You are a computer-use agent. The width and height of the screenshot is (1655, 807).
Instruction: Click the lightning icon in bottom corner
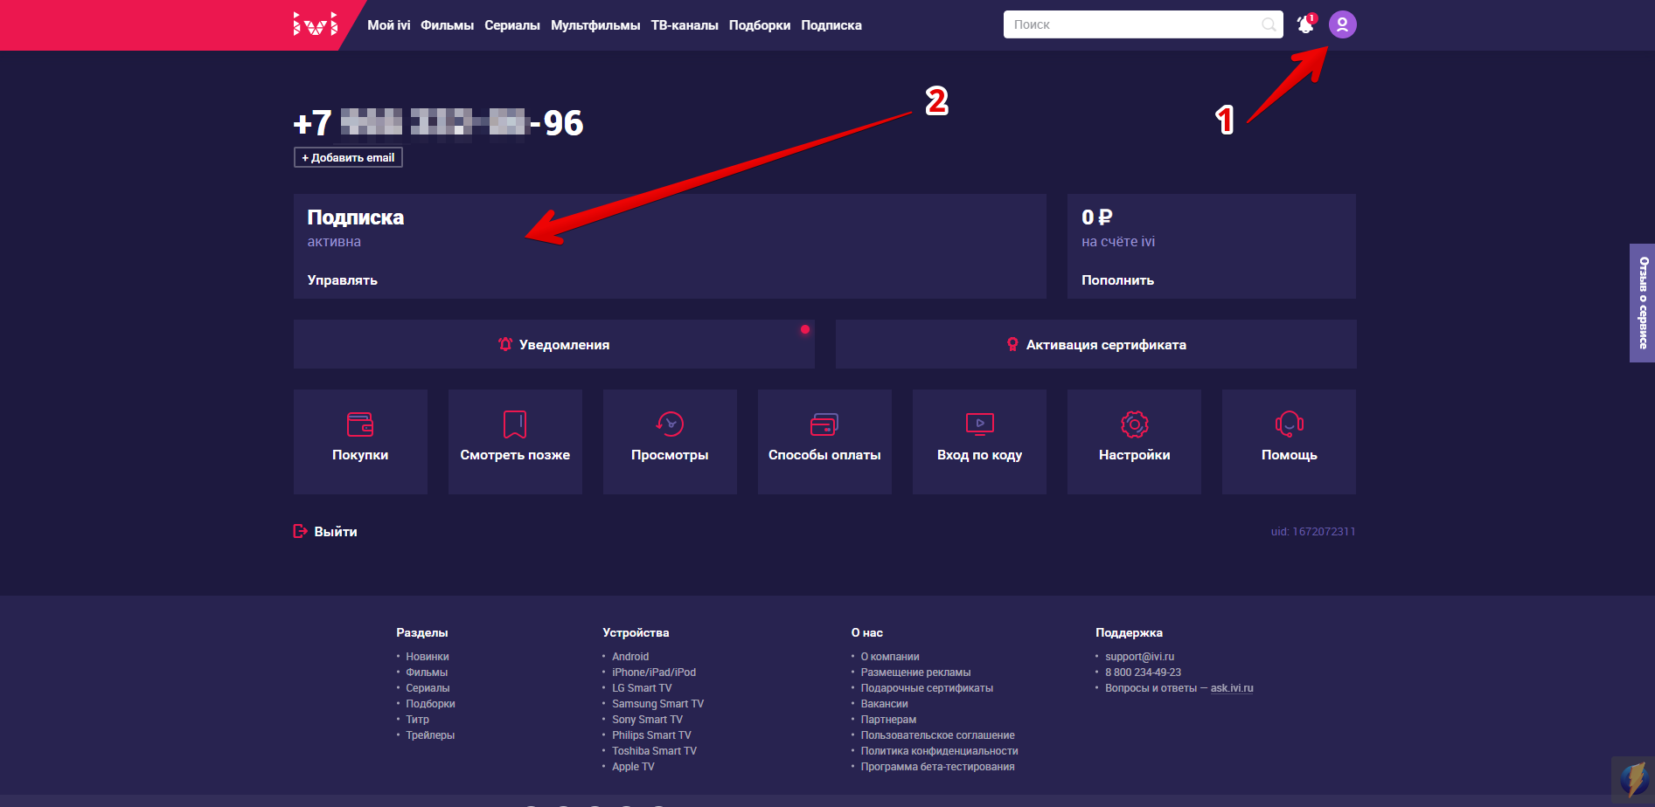tap(1632, 780)
